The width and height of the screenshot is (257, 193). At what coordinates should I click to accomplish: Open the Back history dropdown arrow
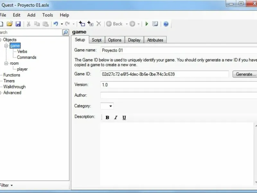127,24
